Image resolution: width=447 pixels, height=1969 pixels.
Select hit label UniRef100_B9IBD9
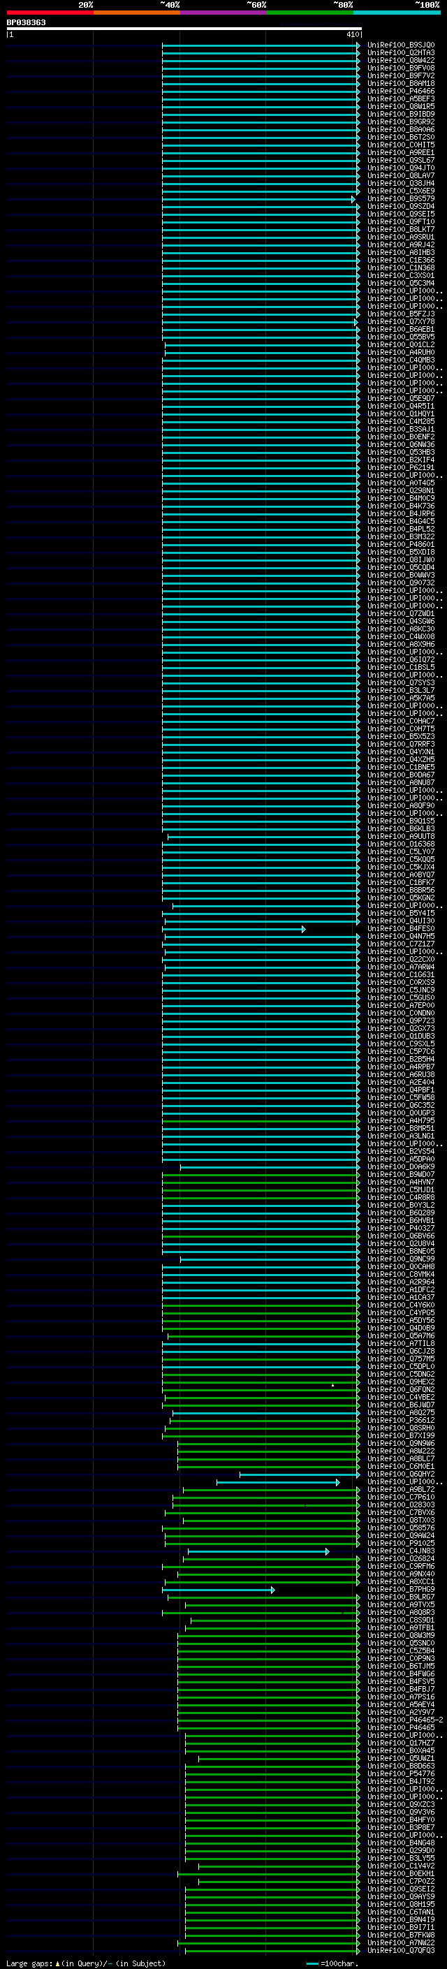(x=401, y=114)
